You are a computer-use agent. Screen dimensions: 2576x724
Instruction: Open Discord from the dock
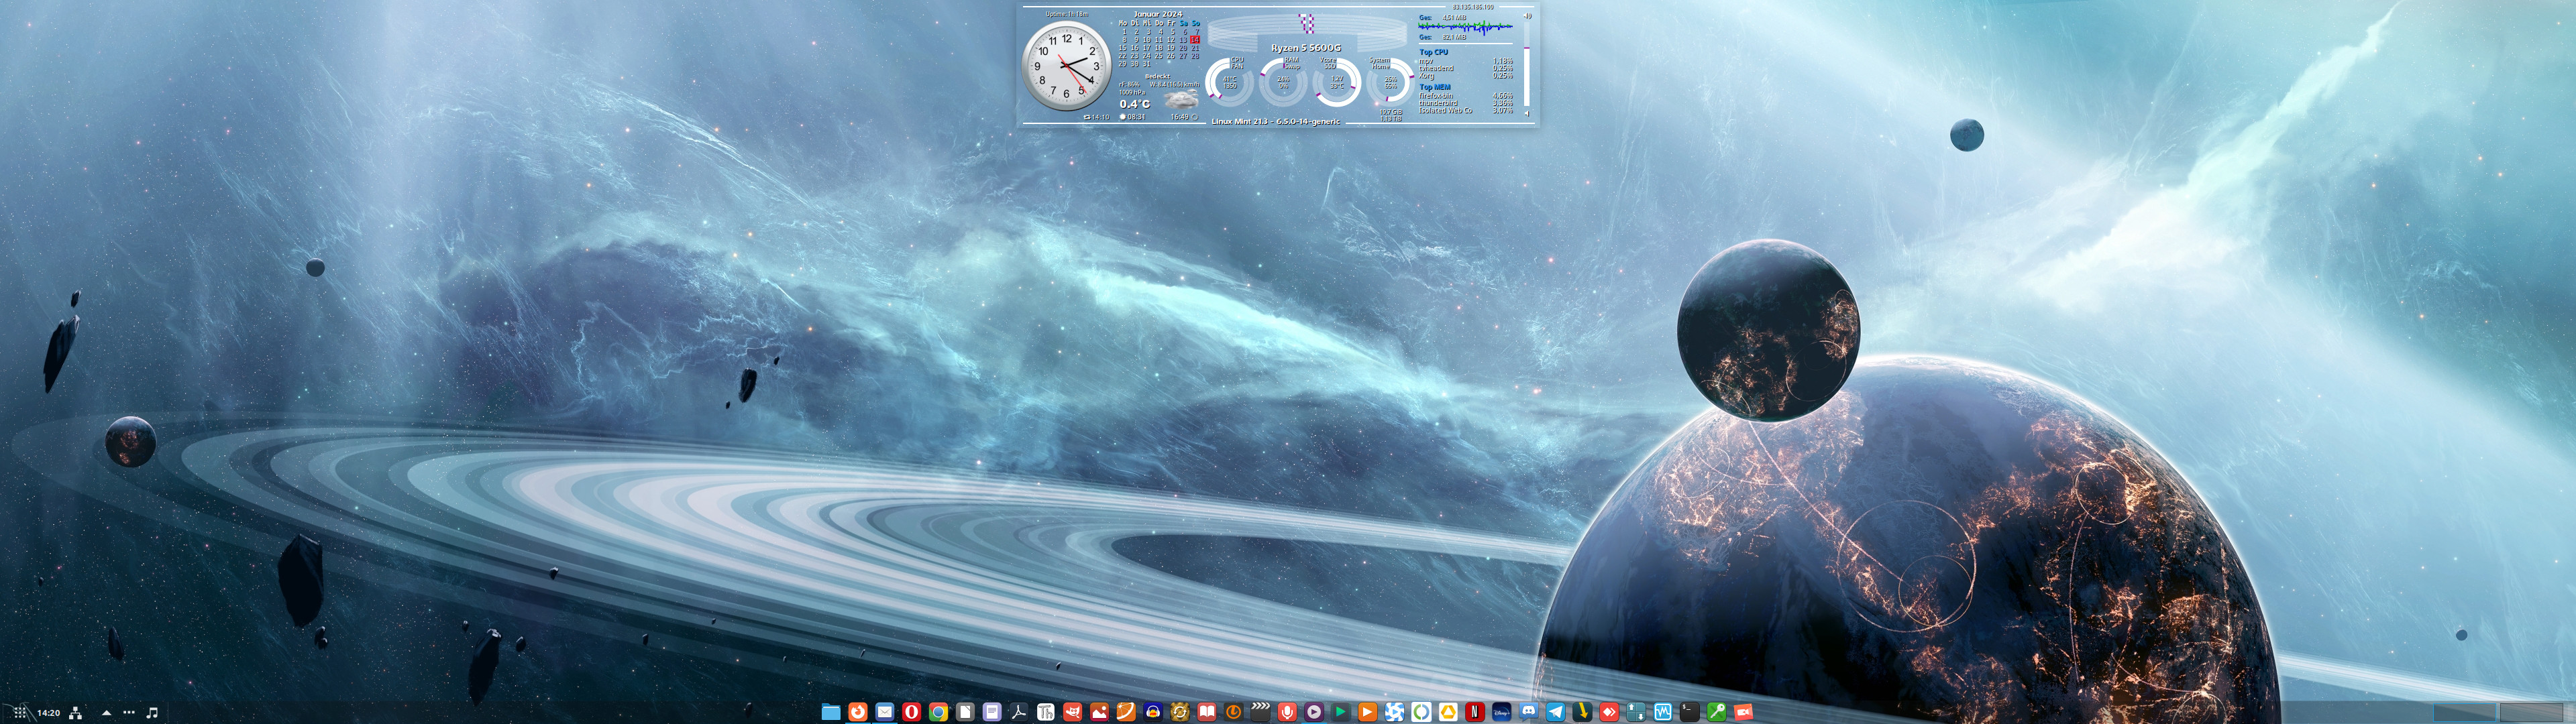click(x=1529, y=712)
